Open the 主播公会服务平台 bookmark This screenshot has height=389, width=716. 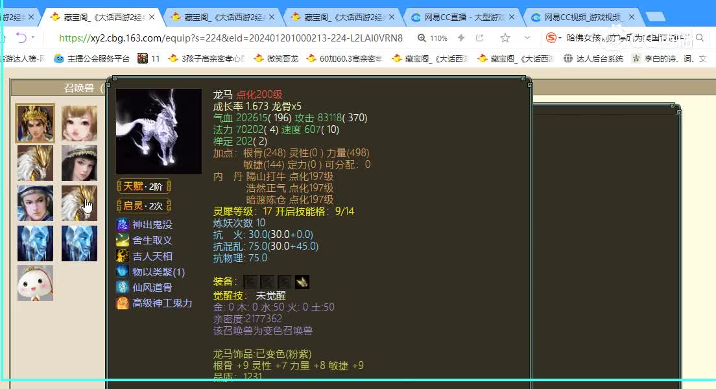92,58
